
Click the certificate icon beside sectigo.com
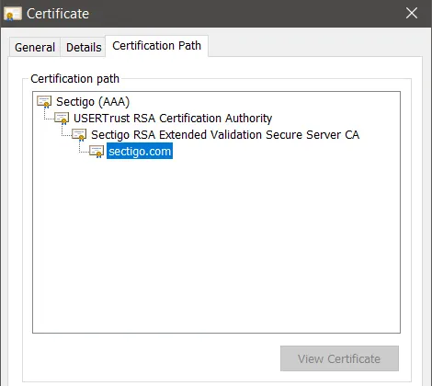point(97,152)
